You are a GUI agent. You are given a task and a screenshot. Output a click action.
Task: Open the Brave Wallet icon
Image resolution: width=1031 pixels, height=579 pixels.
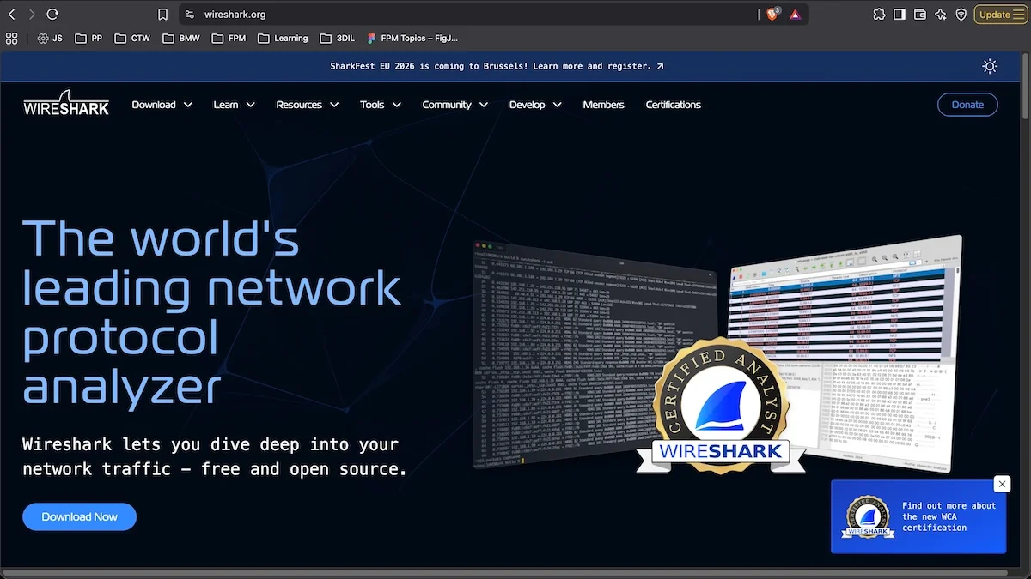920,15
